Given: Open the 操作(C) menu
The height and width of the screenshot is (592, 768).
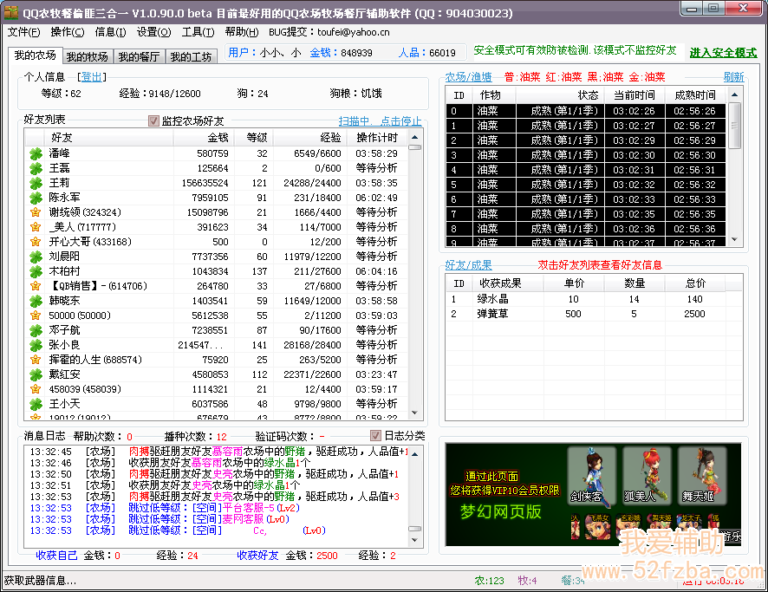Looking at the screenshot, I should click(x=68, y=32).
